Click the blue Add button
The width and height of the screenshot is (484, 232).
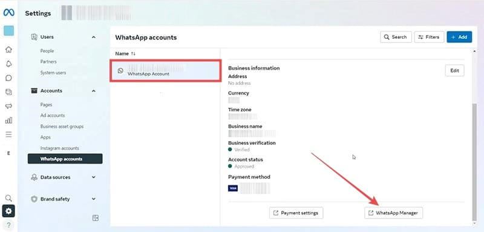click(459, 37)
